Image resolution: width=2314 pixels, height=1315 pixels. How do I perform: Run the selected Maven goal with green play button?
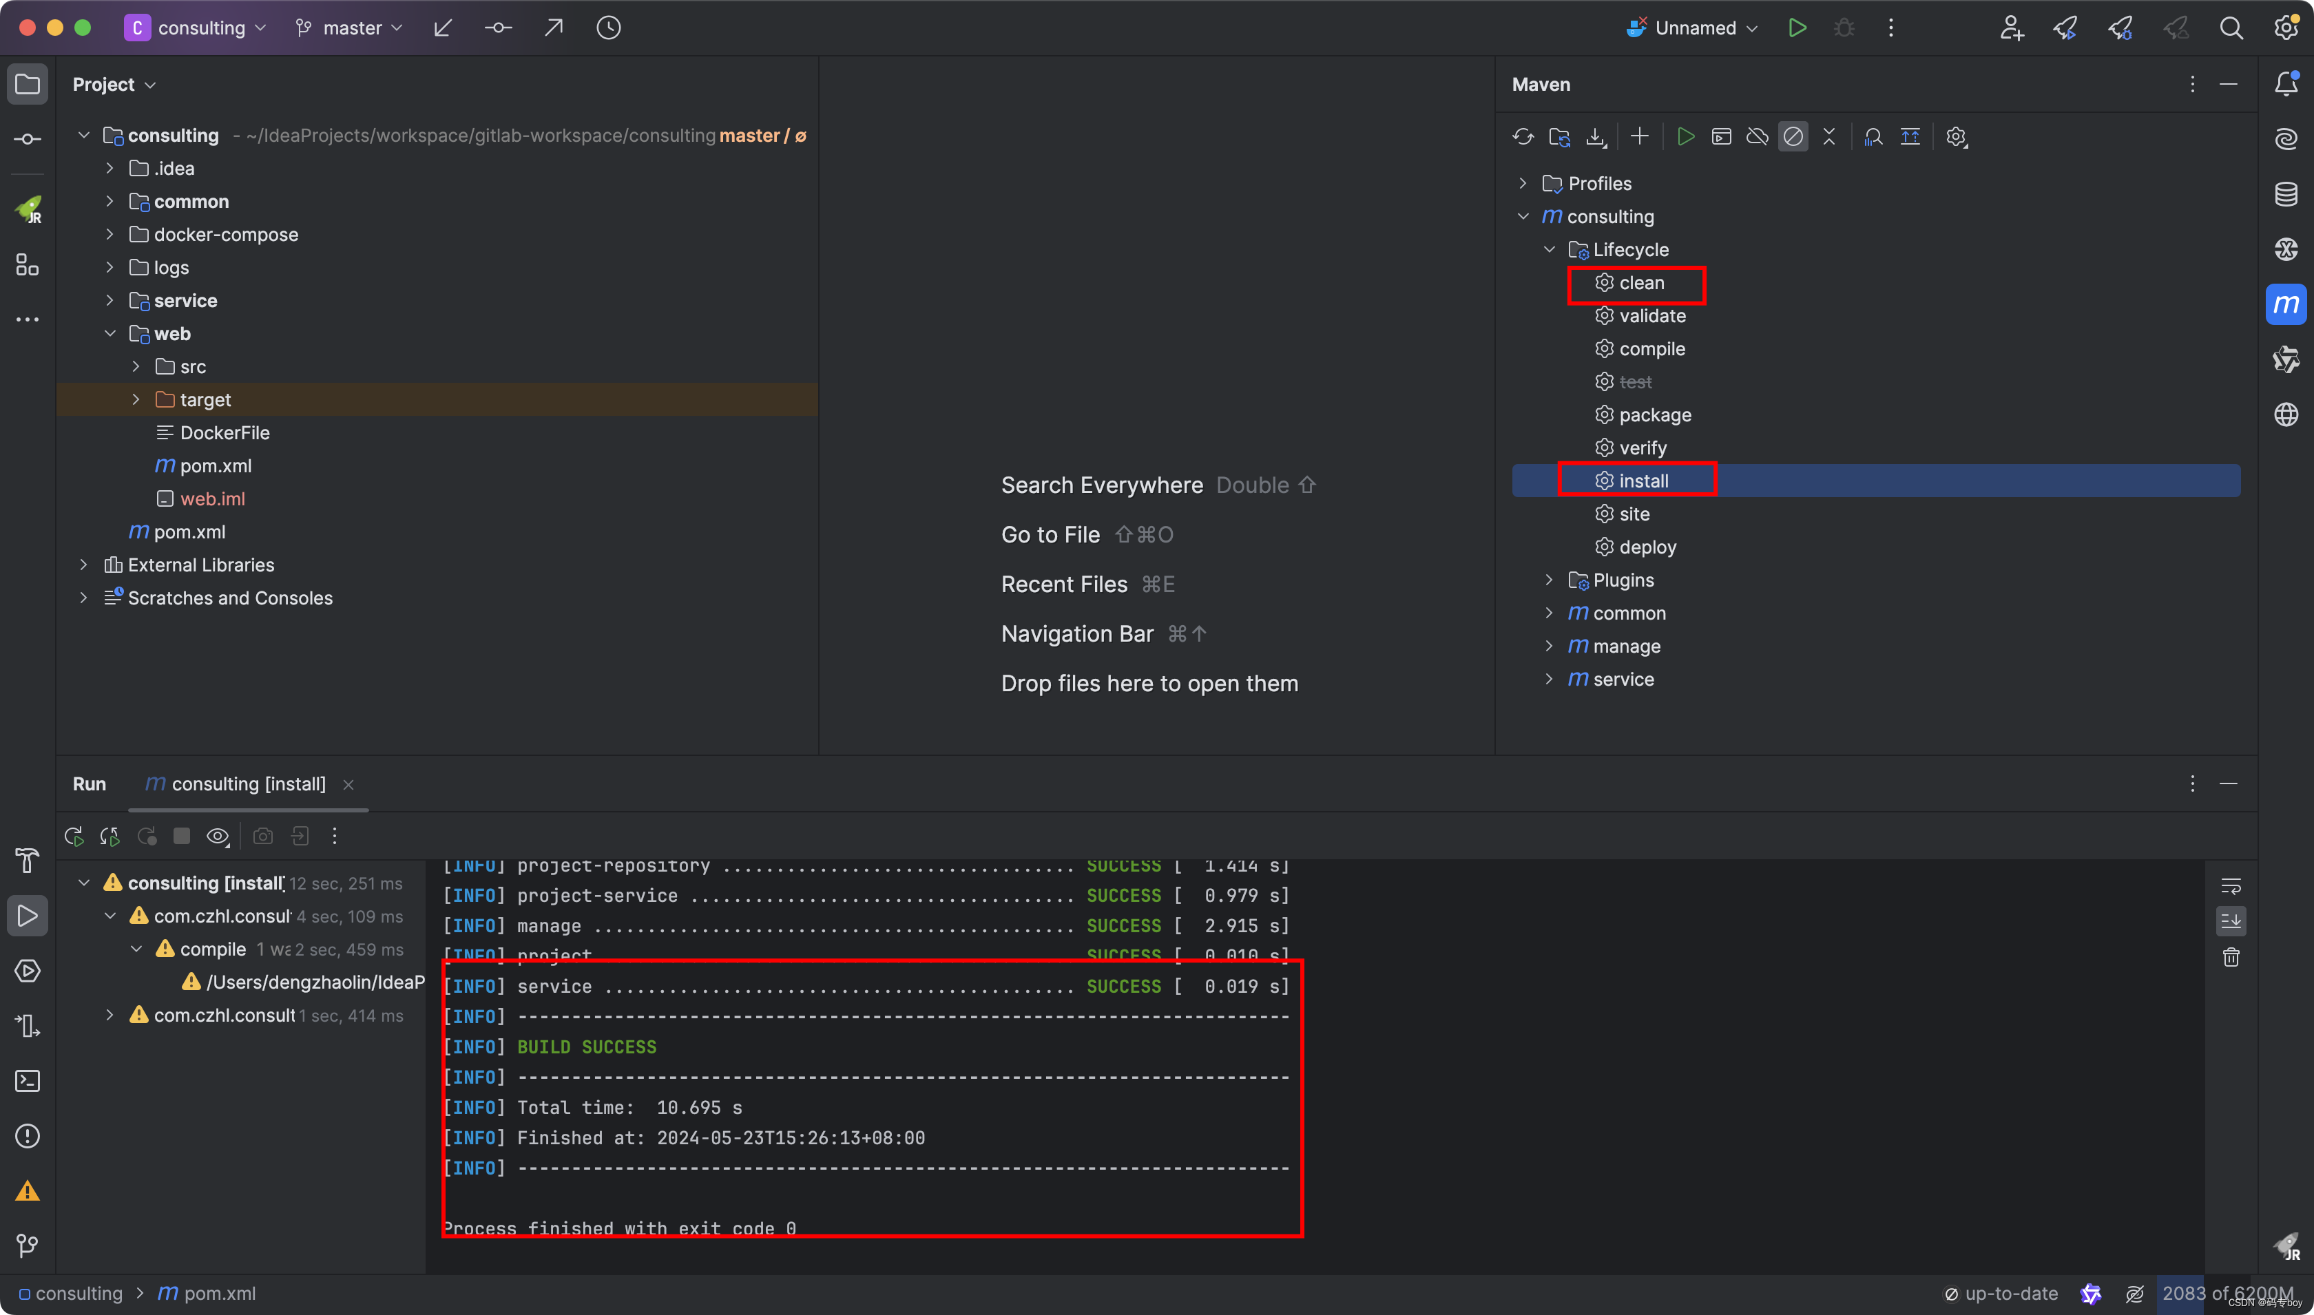[1685, 136]
